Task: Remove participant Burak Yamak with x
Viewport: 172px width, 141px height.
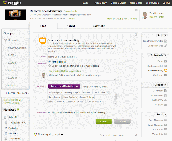Action: pyautogui.click(x=107, y=93)
